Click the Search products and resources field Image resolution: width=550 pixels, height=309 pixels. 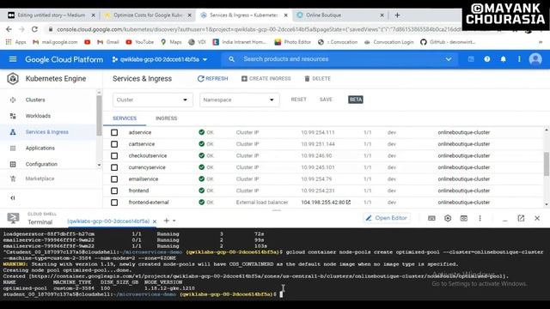[340, 59]
